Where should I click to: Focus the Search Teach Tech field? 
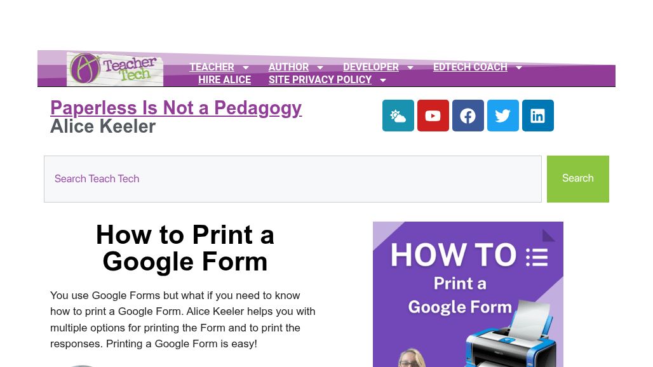tap(292, 179)
